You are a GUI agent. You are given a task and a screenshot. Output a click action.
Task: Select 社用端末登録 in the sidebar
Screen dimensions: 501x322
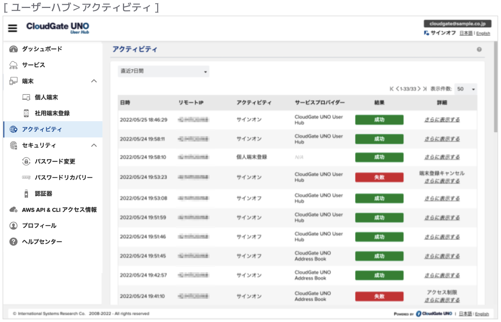52,113
